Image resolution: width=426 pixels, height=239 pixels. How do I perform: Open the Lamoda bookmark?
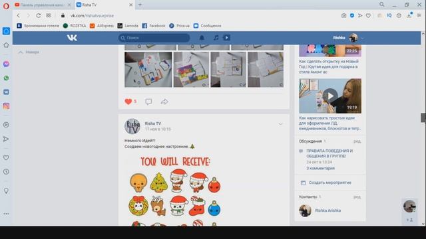tap(128, 26)
